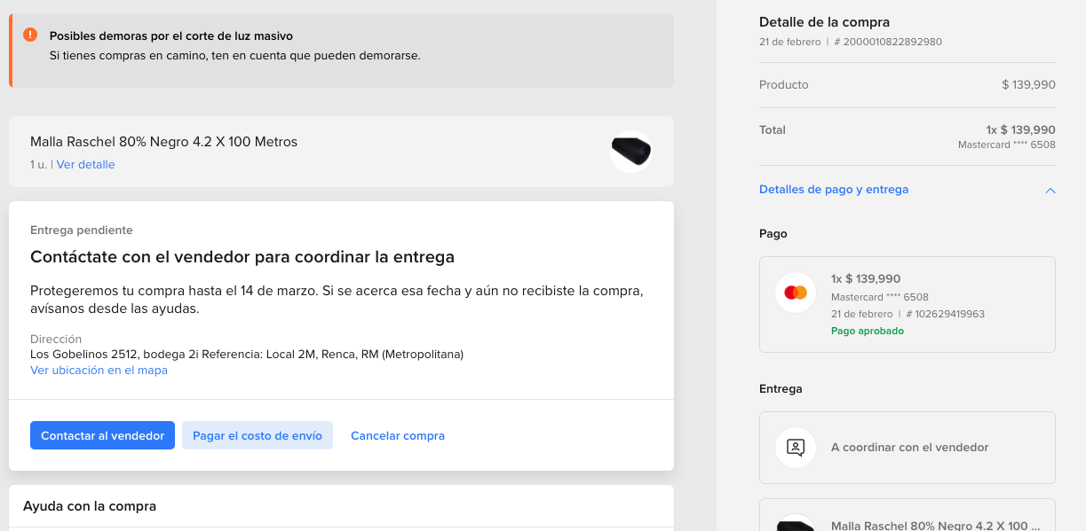Click the black mesh roll product thumbnail
Viewport: 1086px width, 531px height.
click(631, 152)
